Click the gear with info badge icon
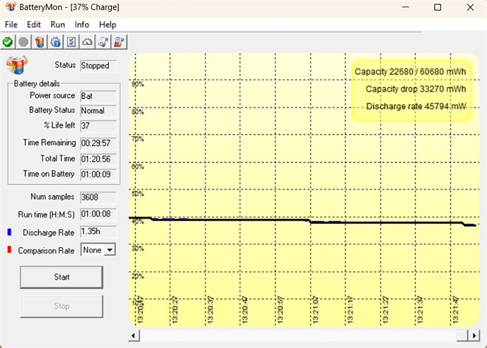This screenshot has width=487, height=348. (55, 41)
